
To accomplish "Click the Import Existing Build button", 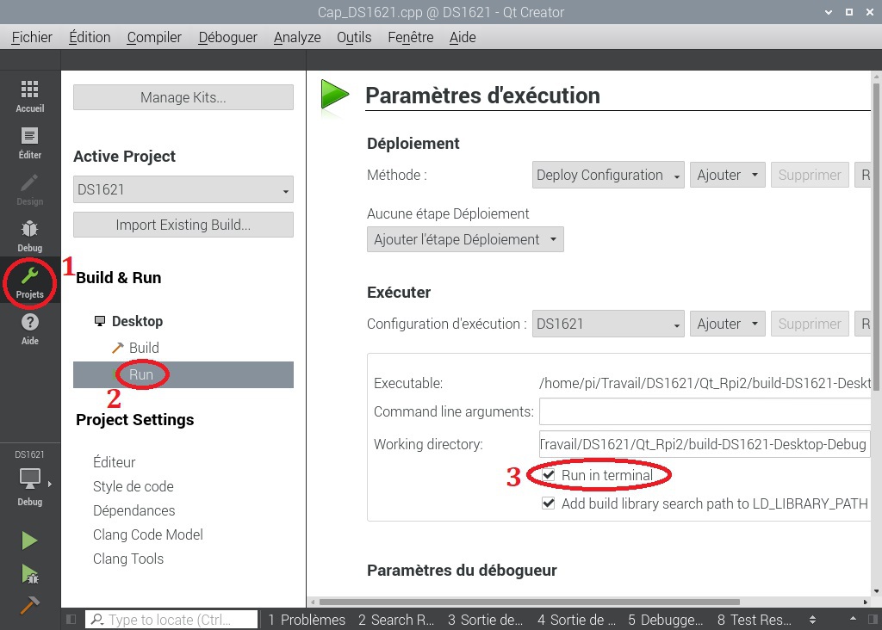I will tap(183, 225).
